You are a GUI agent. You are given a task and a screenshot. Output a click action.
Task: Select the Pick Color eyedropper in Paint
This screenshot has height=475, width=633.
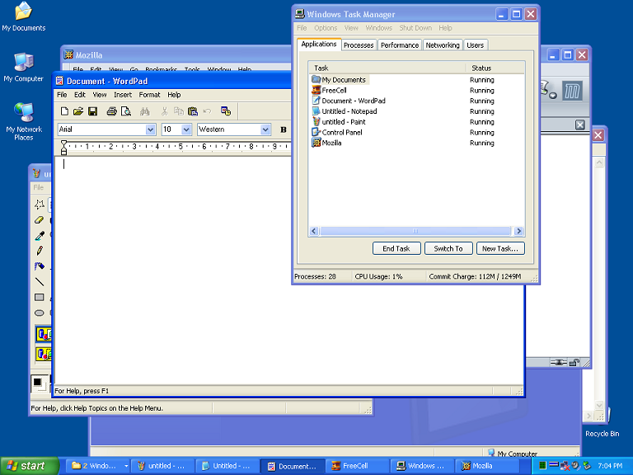point(39,236)
